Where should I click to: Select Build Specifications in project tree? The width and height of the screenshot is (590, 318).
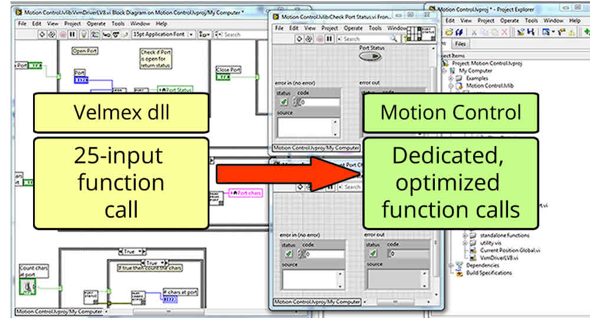[x=489, y=273]
